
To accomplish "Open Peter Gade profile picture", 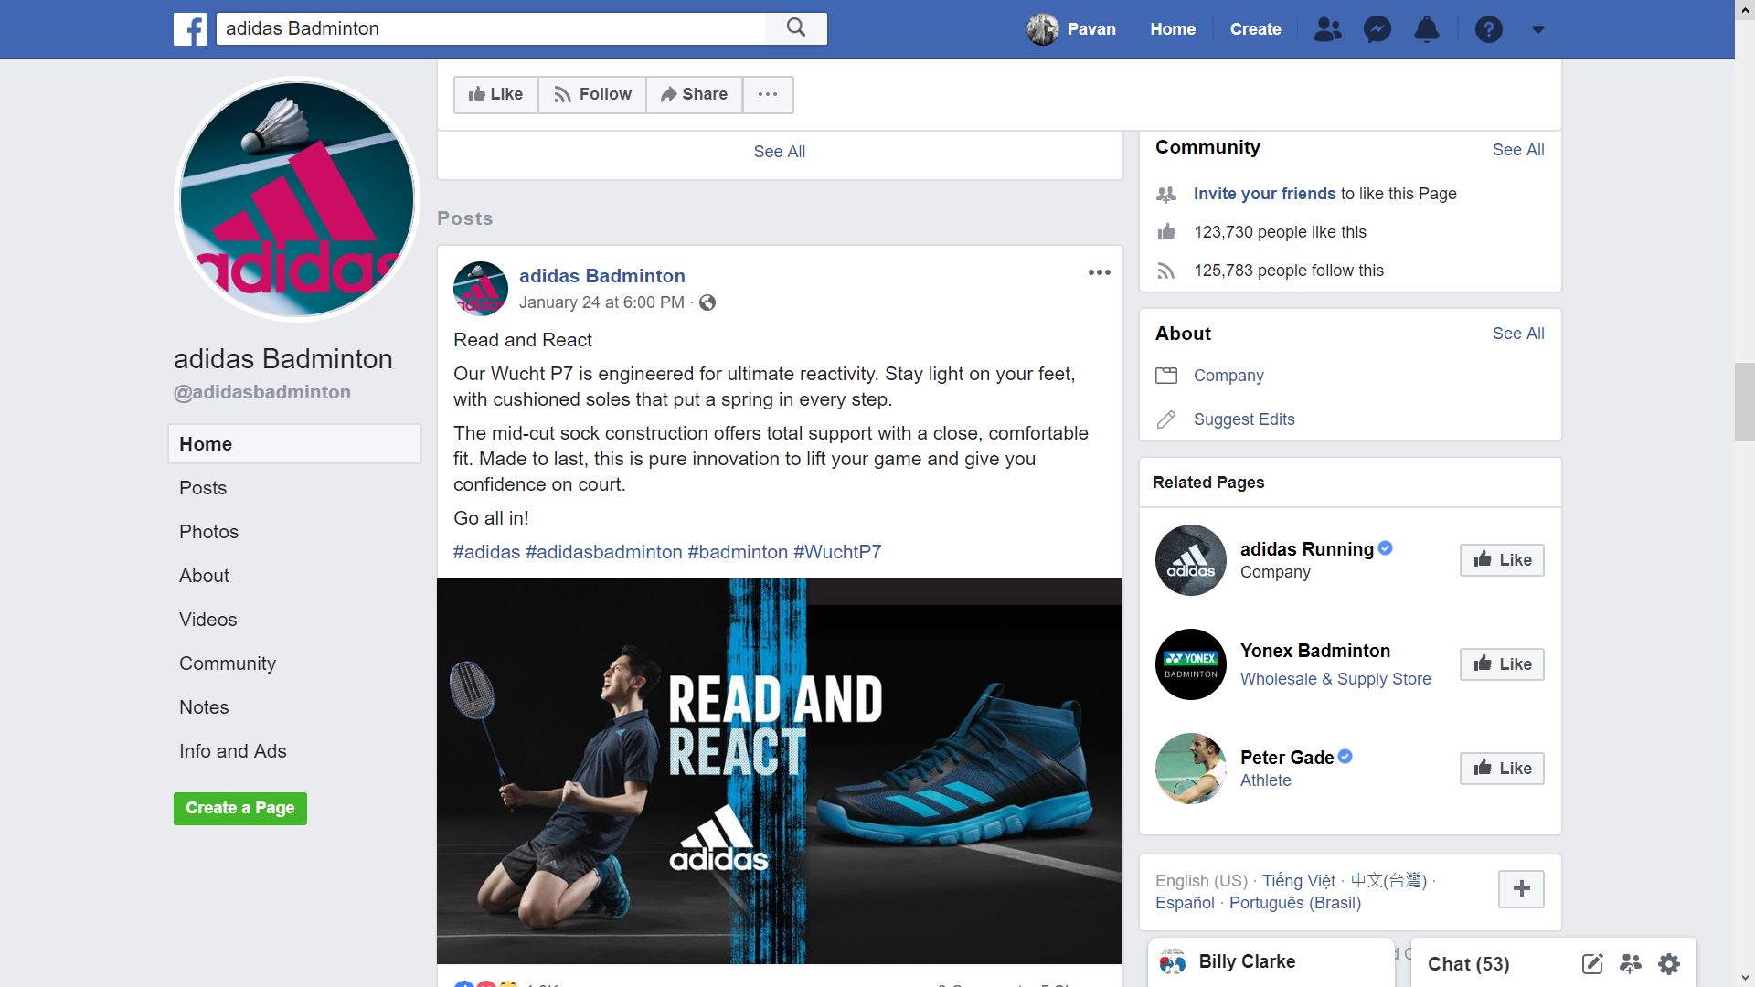I will (x=1190, y=769).
